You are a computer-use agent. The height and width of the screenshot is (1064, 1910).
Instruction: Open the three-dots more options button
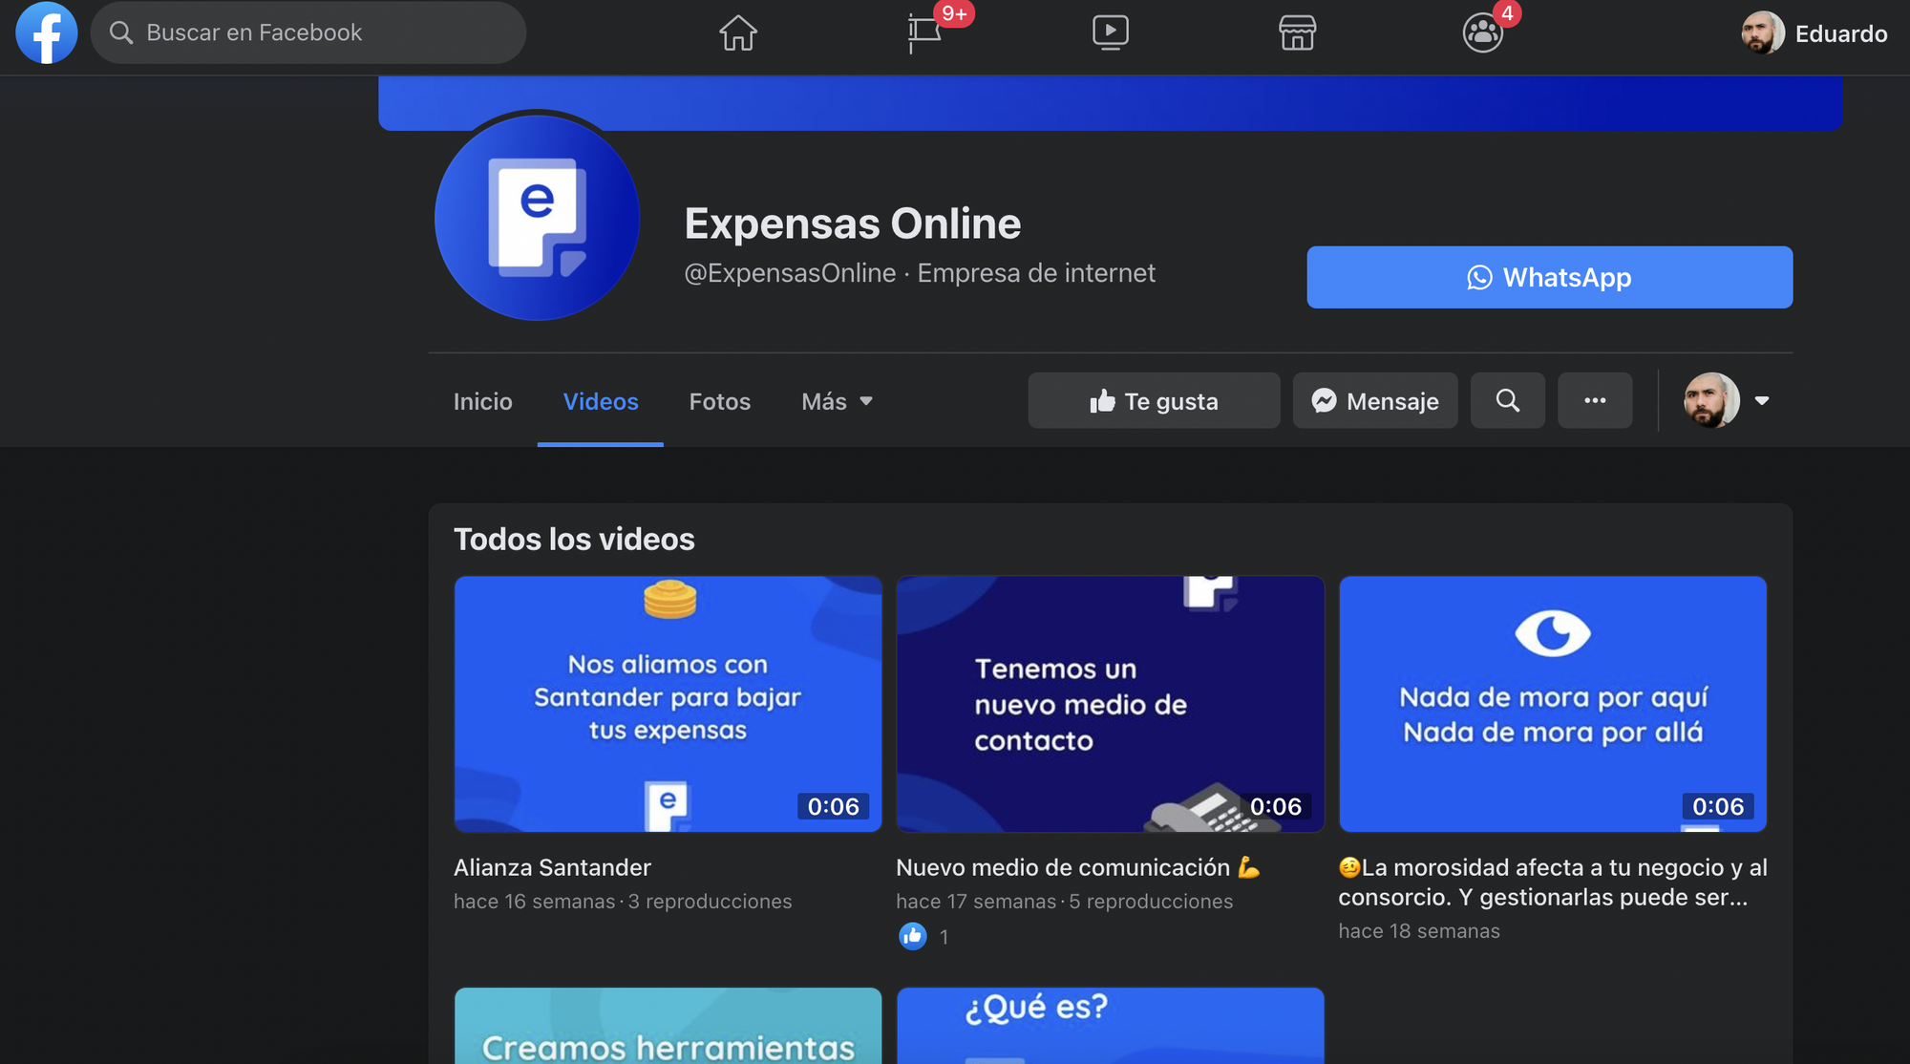[1594, 400]
